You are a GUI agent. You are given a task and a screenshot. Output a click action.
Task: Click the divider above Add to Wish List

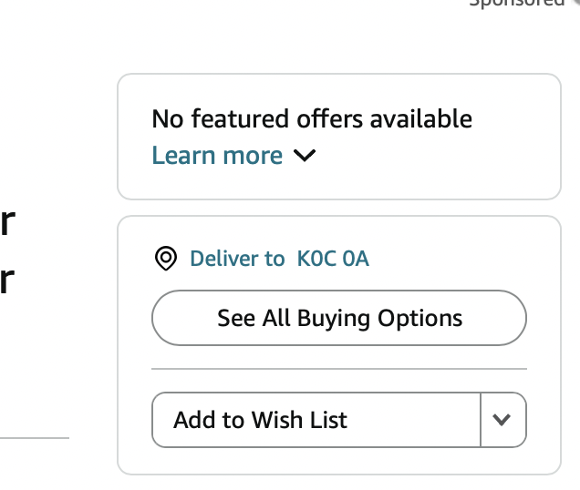pos(339,369)
